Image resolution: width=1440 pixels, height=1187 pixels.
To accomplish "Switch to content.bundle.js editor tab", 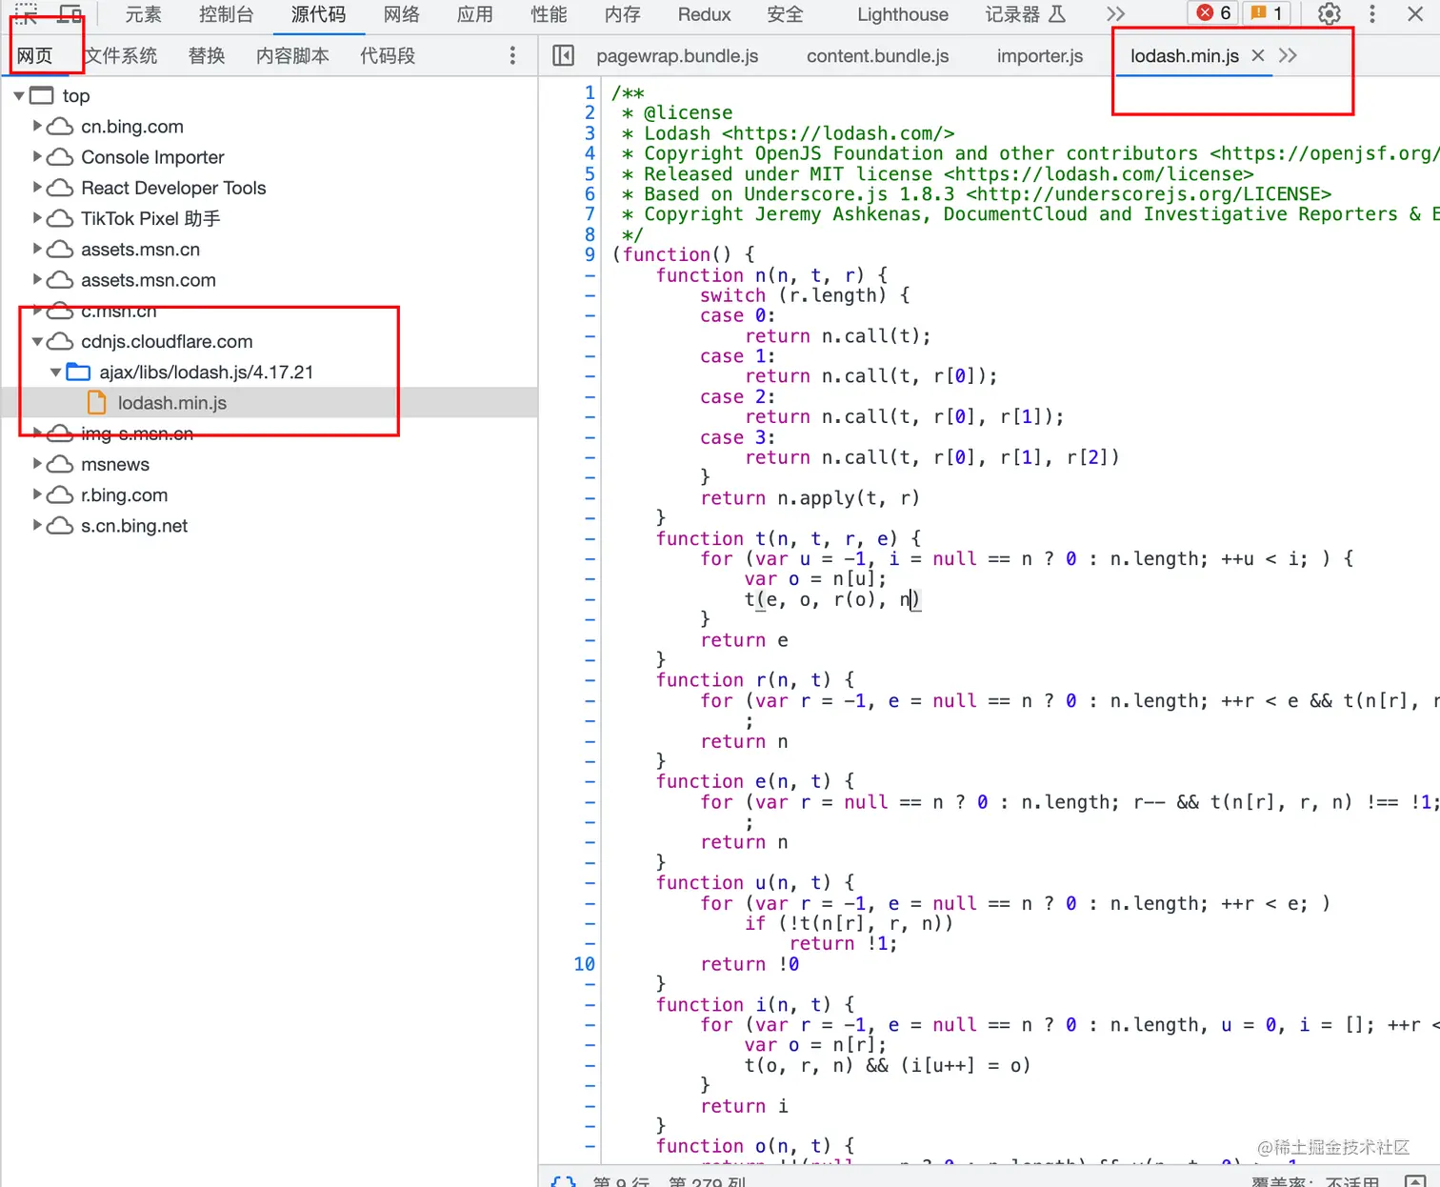I will point(878,55).
